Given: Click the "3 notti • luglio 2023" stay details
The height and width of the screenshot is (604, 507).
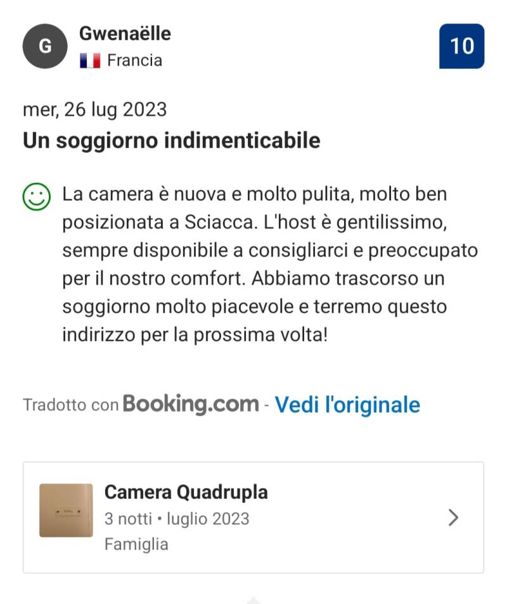Looking at the screenshot, I should pos(177,519).
